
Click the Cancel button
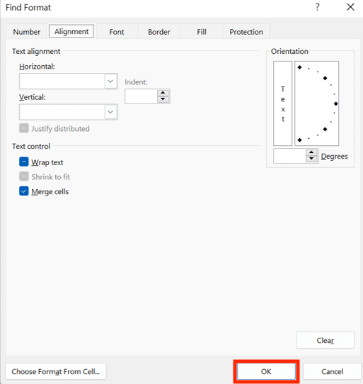click(332, 371)
